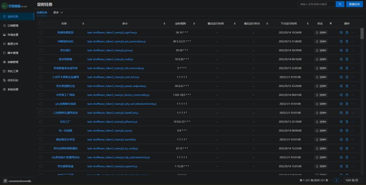Check the box for the 京东保价 row
This screenshot has width=366, height=185.
tap(41, 50)
